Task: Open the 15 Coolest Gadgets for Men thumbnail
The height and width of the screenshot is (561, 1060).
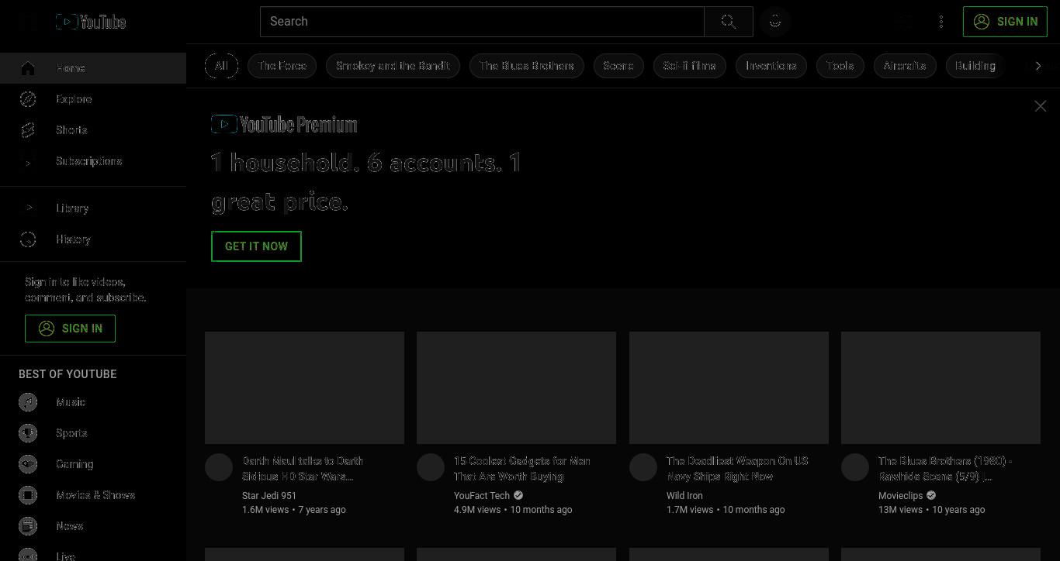Action: pyautogui.click(x=516, y=387)
